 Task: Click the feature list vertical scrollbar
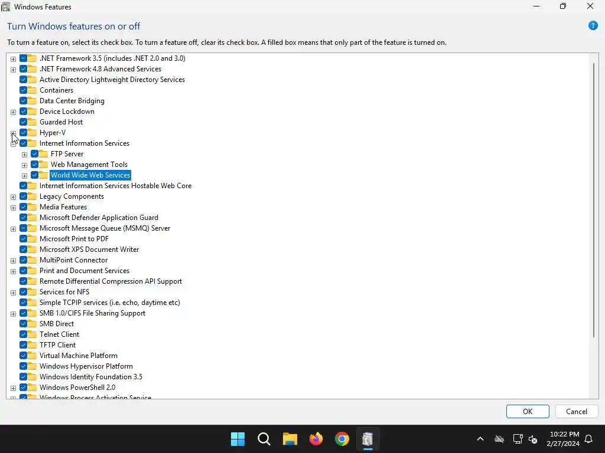pyautogui.click(x=593, y=201)
